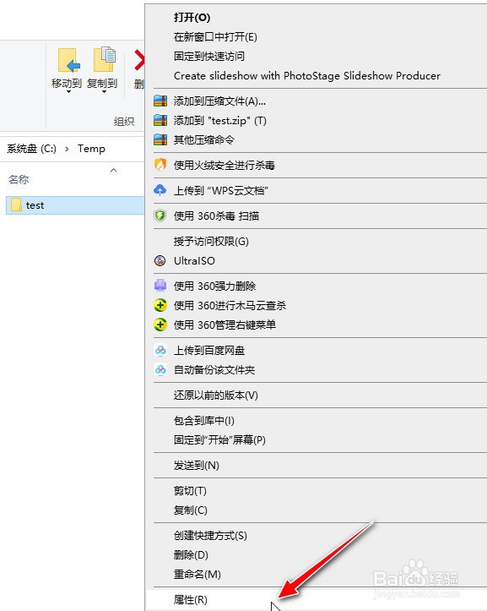The width and height of the screenshot is (487, 611).
Task: Select the test folder name
Action: (35, 205)
